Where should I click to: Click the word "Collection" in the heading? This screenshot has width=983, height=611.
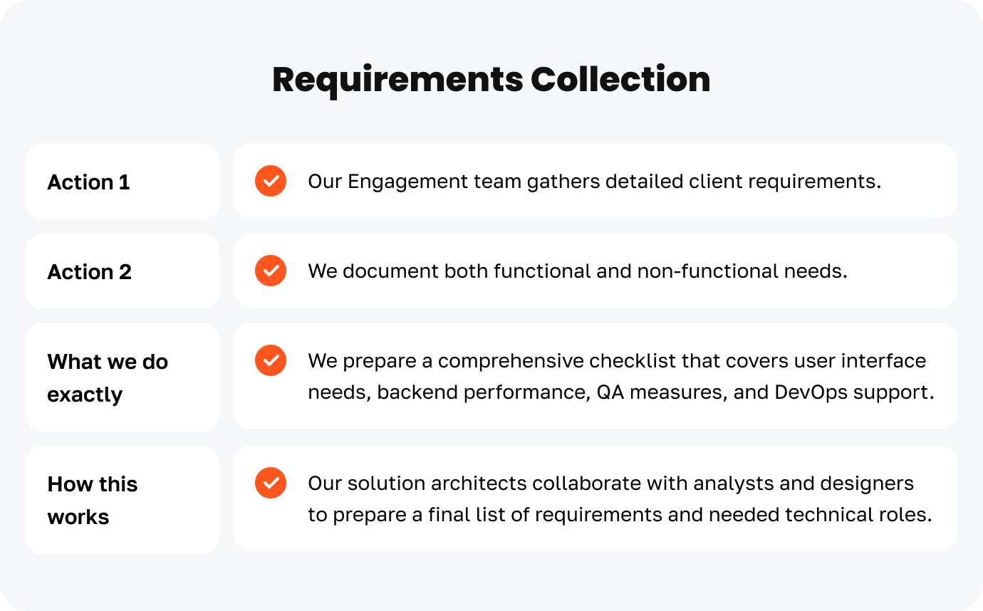coord(620,80)
